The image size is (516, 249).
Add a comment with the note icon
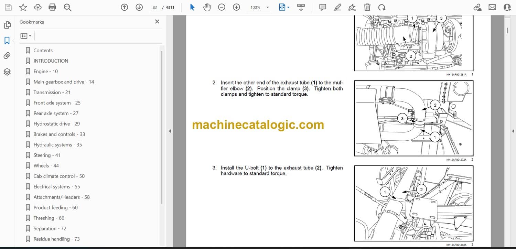coord(323,7)
